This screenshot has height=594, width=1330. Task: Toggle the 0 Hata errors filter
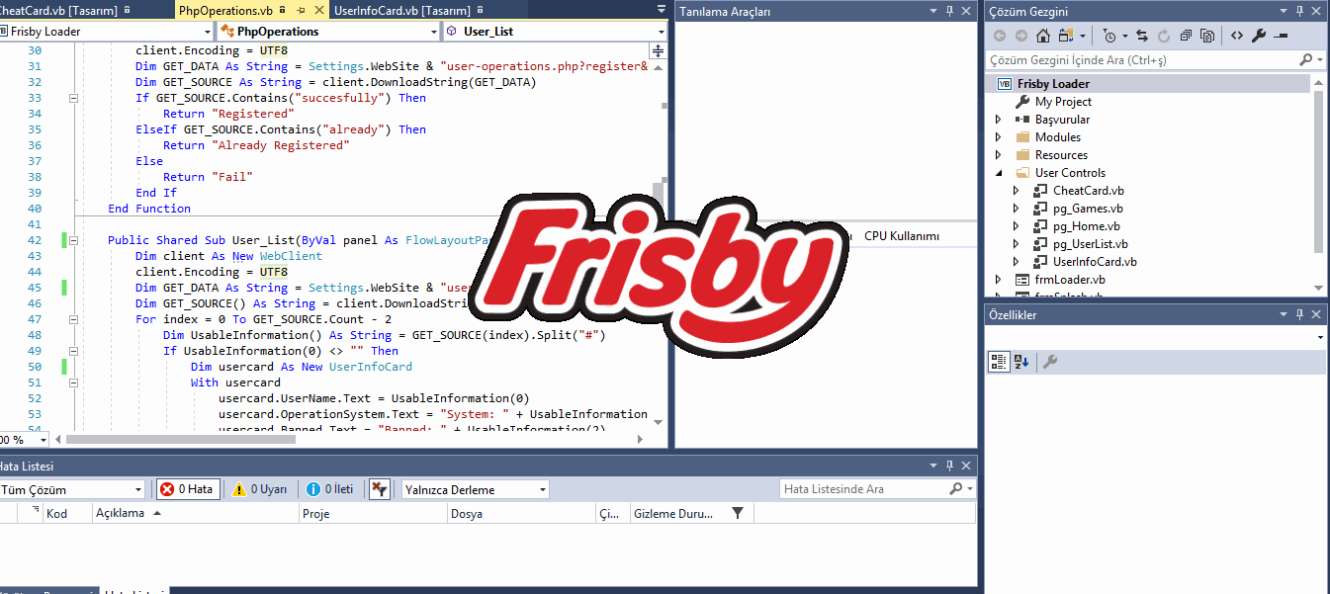187,489
